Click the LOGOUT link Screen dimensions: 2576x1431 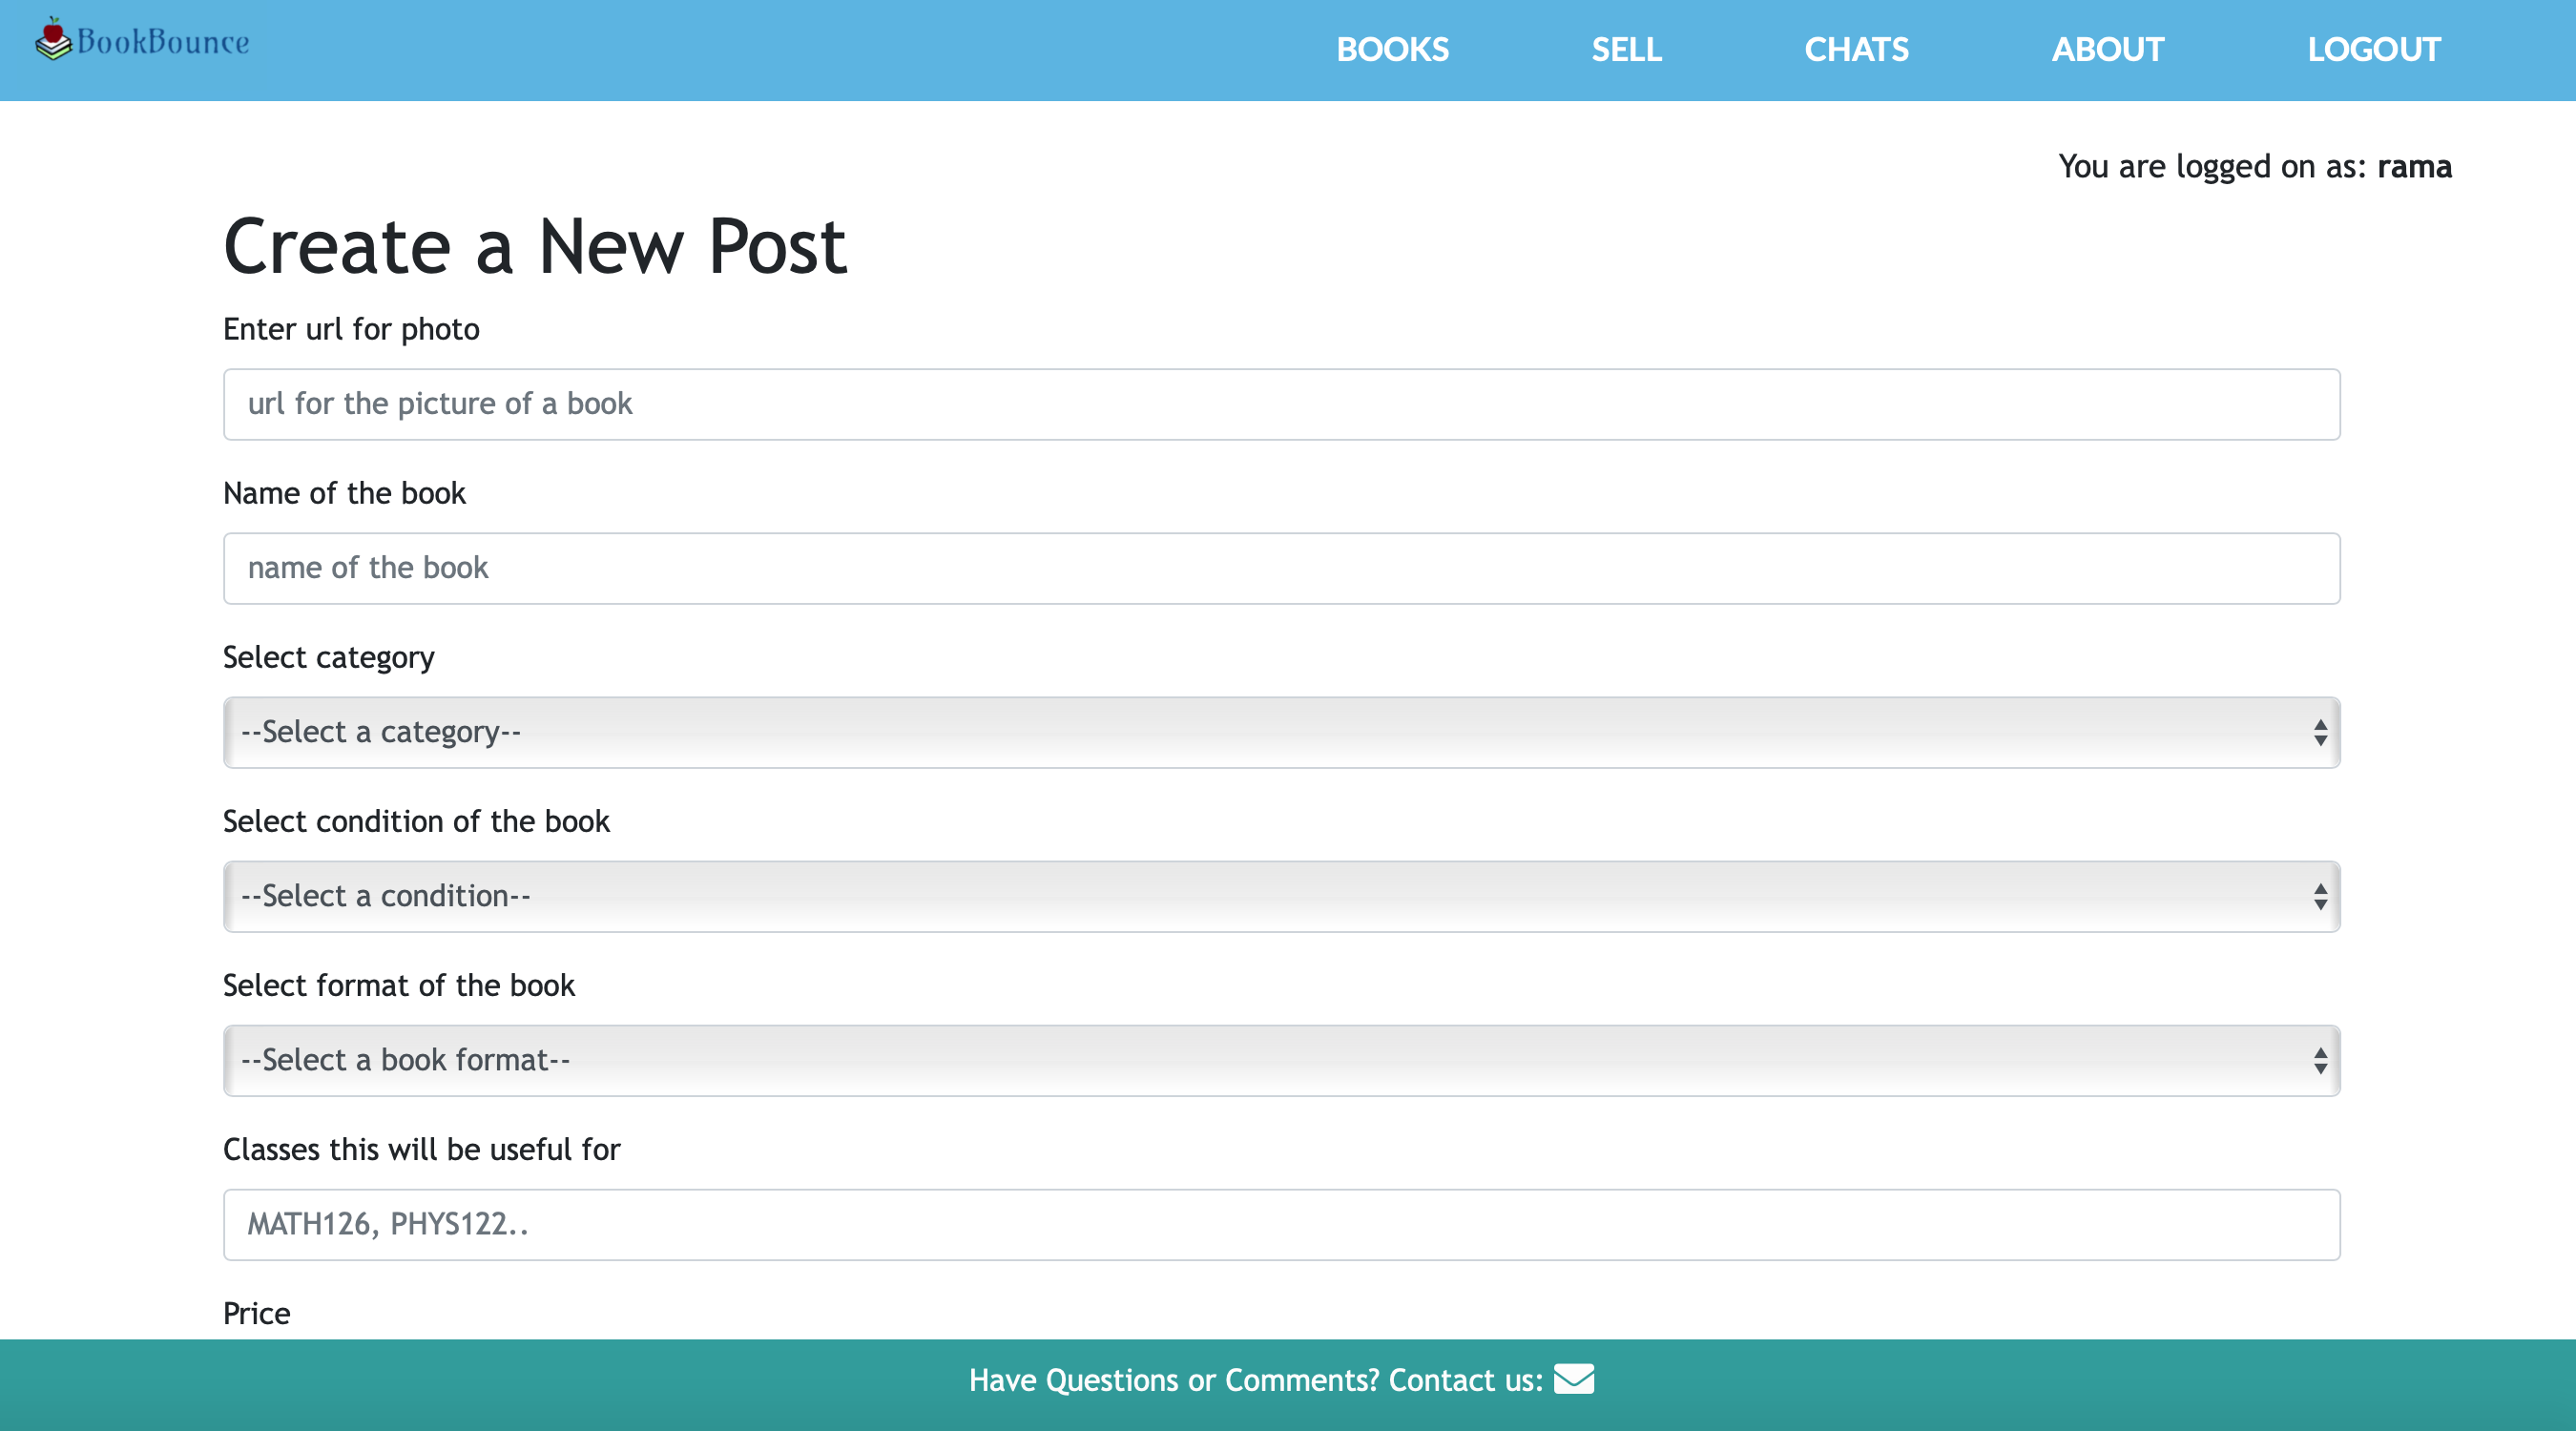click(x=2373, y=50)
